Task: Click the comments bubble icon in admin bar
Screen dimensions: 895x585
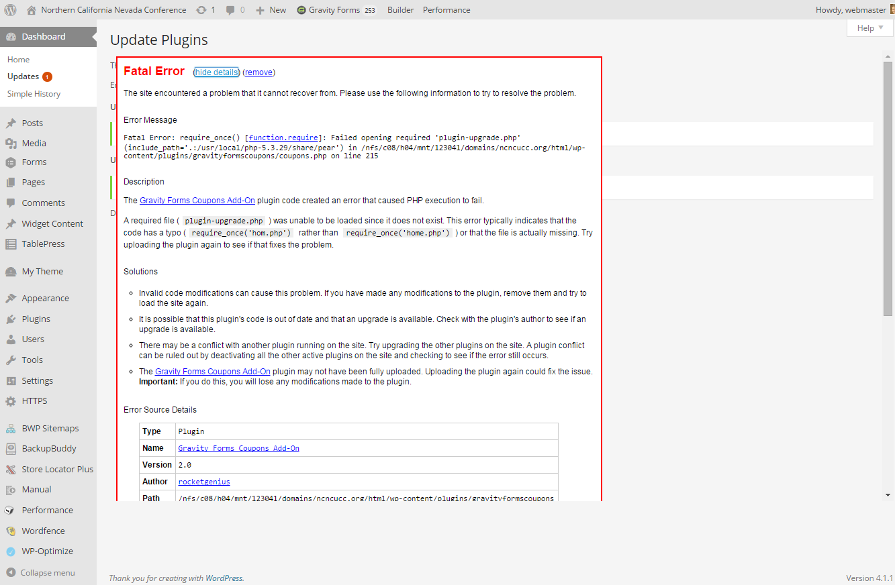Action: coord(231,10)
